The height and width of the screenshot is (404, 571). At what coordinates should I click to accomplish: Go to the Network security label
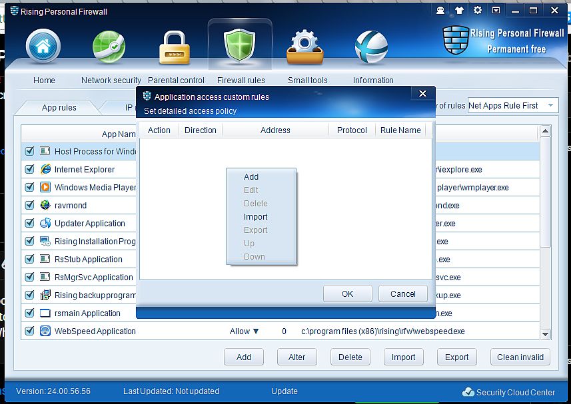pyautogui.click(x=111, y=81)
